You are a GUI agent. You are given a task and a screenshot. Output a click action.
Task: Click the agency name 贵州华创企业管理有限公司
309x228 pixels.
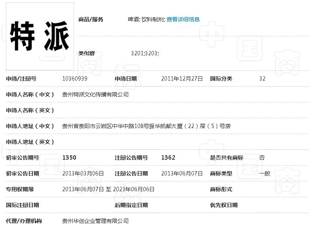pyautogui.click(x=95, y=221)
